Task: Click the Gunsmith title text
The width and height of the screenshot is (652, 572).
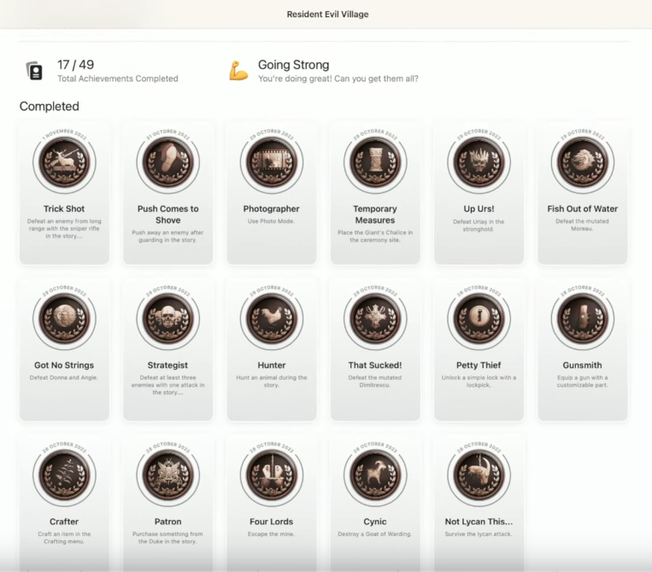Action: point(582,365)
